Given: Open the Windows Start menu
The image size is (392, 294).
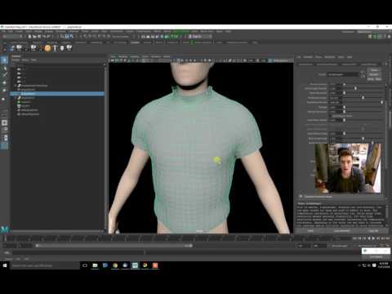Looking at the screenshot, I should pyautogui.click(x=5, y=265).
